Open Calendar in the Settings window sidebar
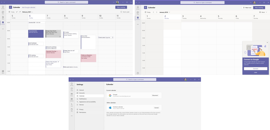 pos(72,100)
